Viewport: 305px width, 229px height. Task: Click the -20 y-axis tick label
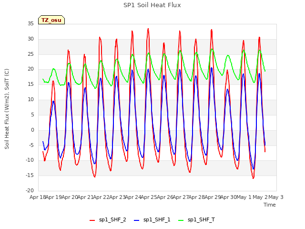[x=30, y=191]
